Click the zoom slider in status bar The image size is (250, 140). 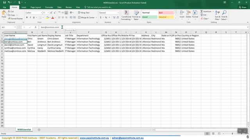(x=232, y=134)
